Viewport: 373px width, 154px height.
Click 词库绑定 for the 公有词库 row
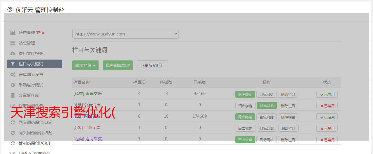tap(245, 105)
